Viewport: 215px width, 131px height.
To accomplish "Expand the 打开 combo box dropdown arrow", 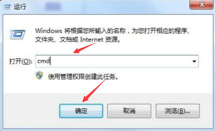I will (x=194, y=61).
